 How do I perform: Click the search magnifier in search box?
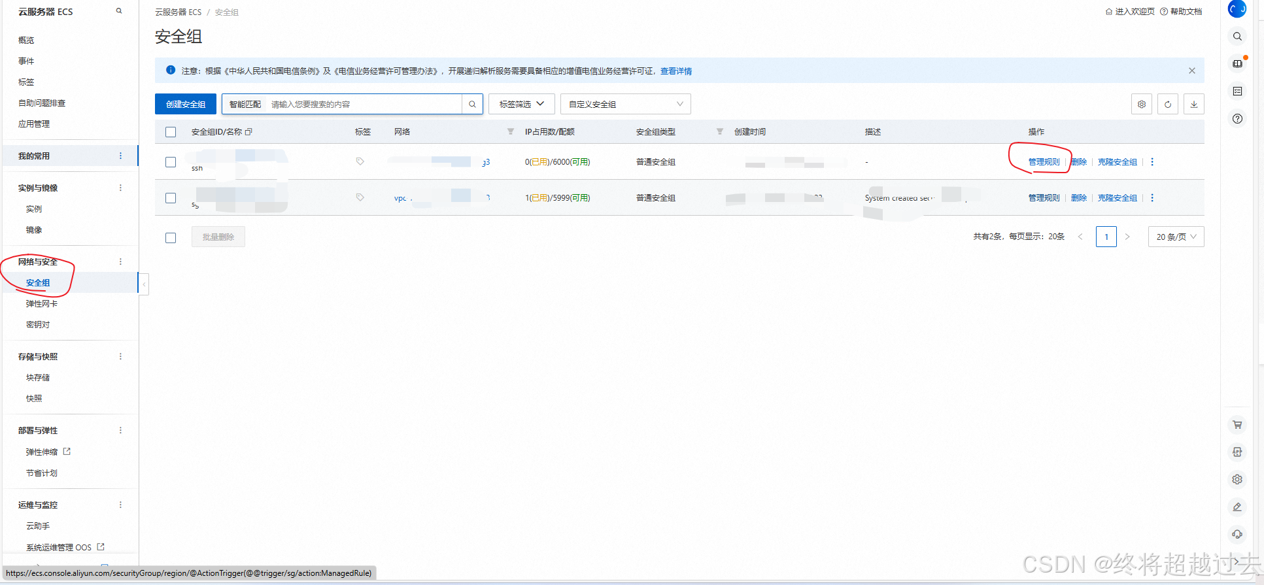tap(472, 105)
